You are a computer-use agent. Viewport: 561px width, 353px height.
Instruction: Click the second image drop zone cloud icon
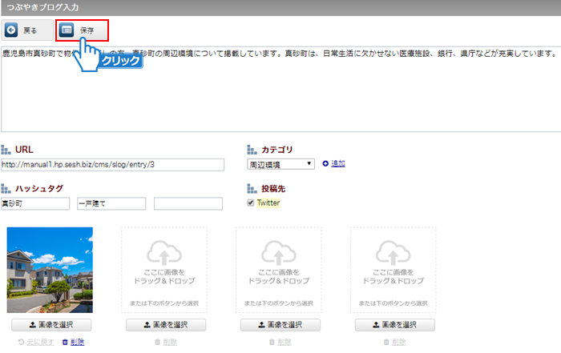click(164, 254)
